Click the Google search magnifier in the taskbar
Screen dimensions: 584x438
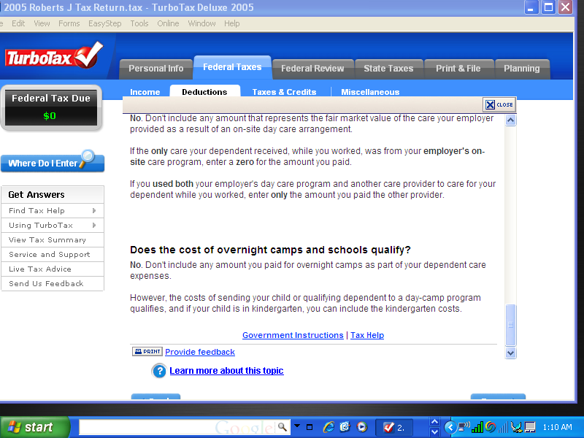coord(283,427)
